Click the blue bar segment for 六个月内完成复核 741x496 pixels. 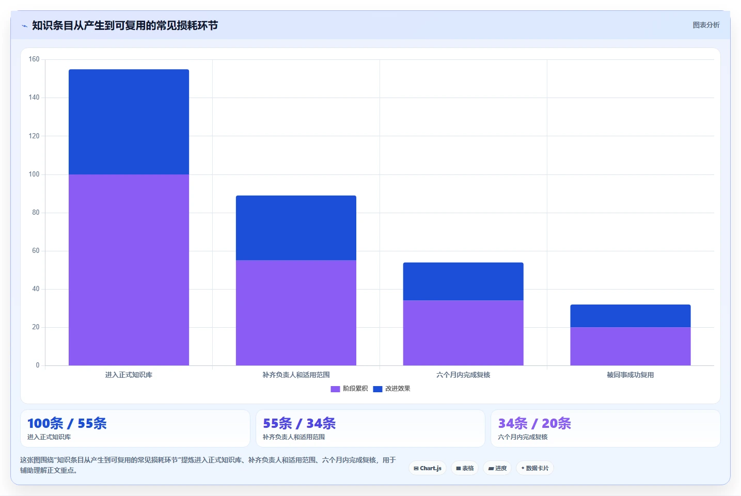(463, 281)
